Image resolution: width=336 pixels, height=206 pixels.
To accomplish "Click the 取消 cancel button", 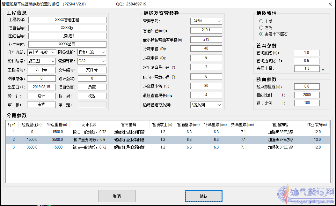I will pyautogui.click(x=117, y=196).
